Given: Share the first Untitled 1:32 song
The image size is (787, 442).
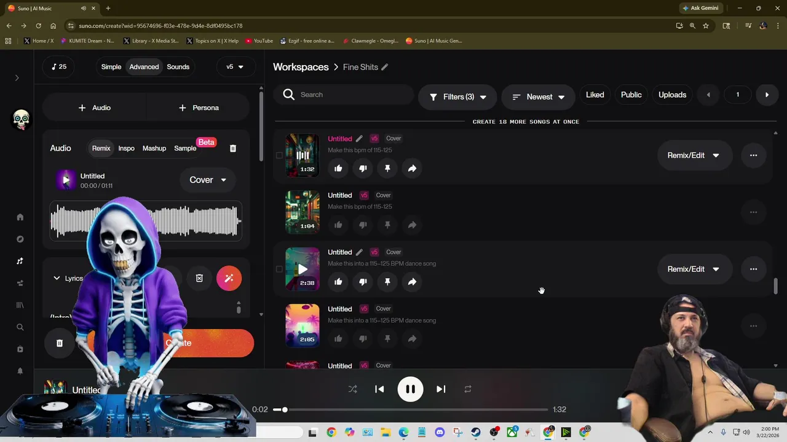Looking at the screenshot, I should (412, 168).
